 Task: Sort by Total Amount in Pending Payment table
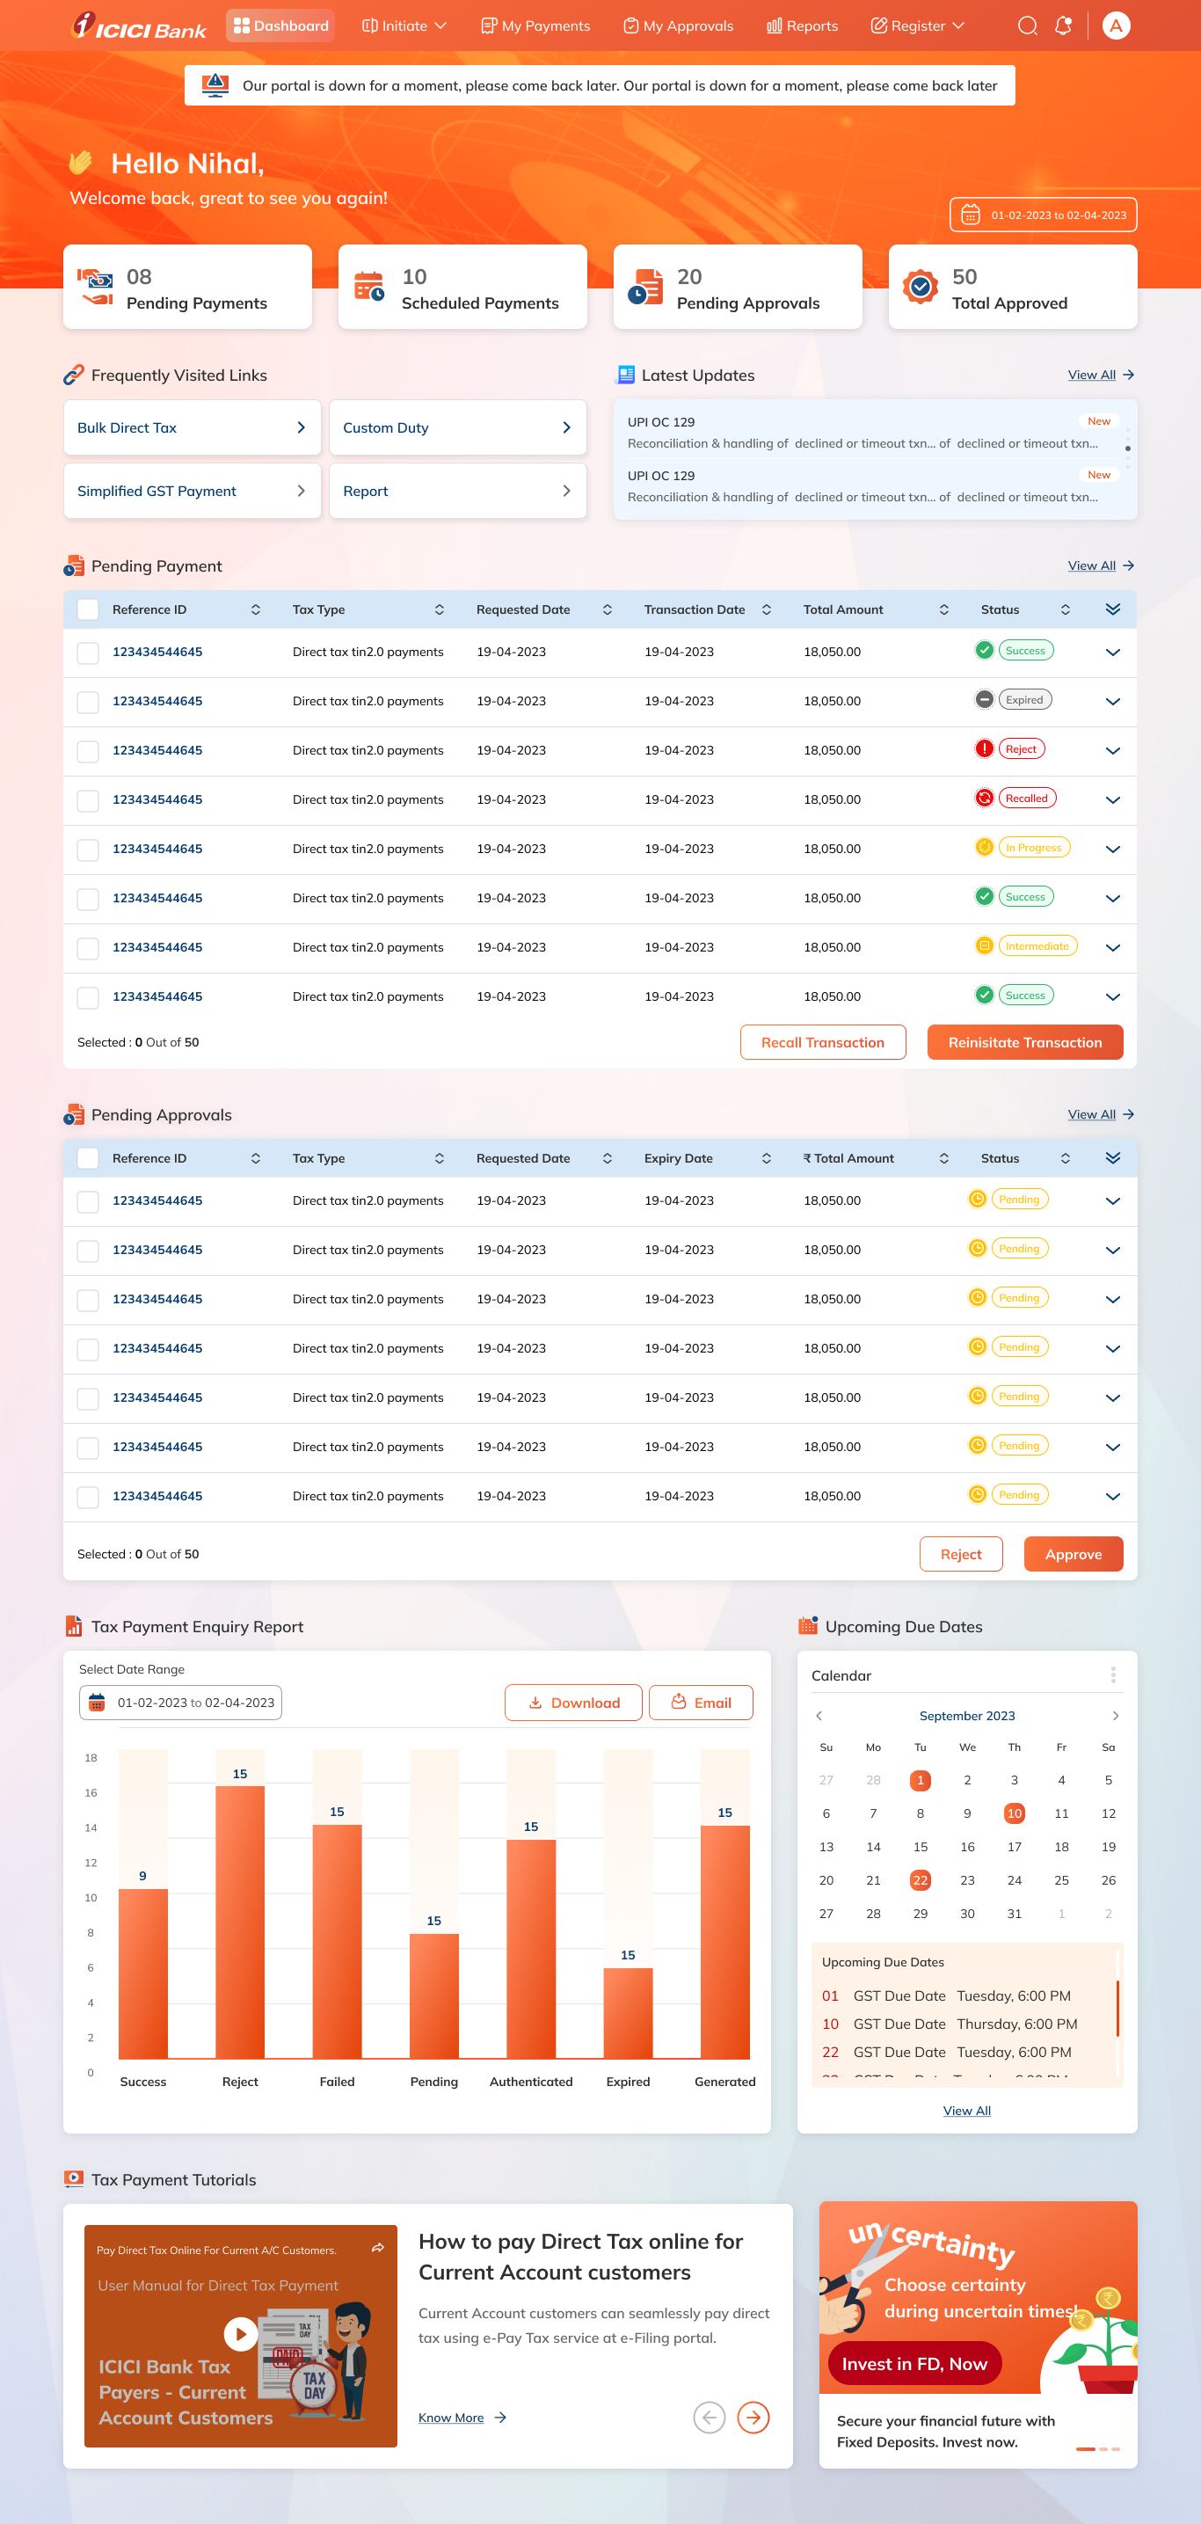(944, 609)
